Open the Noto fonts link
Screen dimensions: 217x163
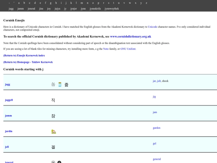click(x=106, y=49)
